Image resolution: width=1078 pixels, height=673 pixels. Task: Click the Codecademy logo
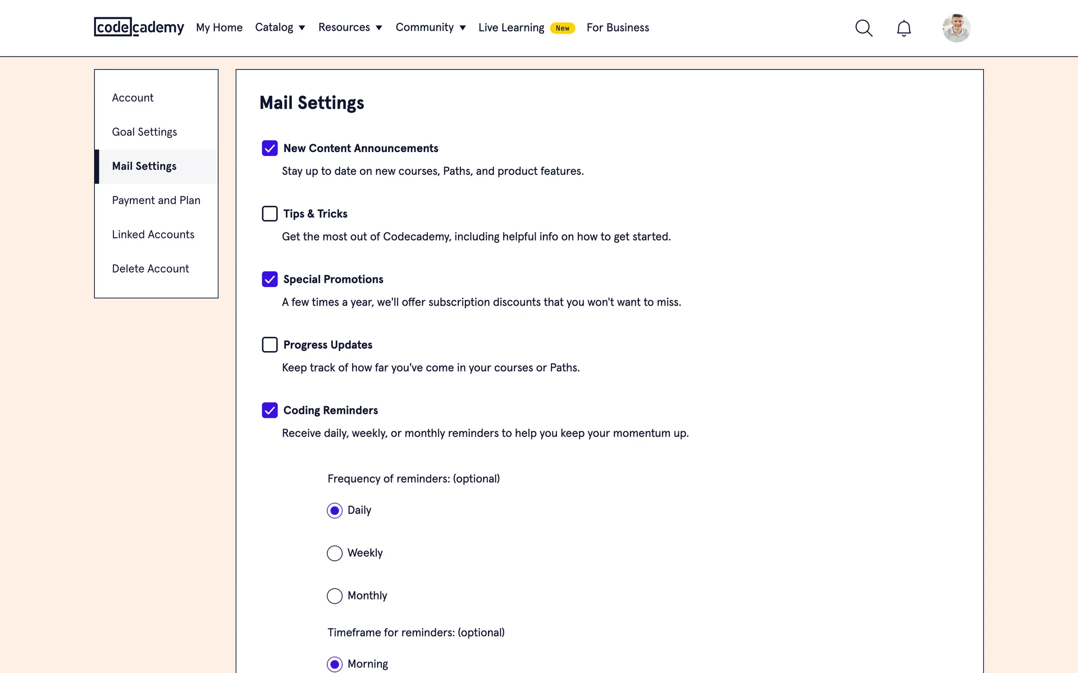(139, 27)
